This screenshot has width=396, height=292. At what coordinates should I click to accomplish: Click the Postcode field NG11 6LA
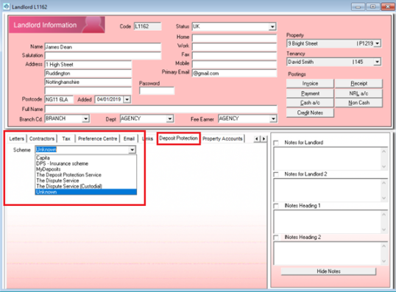[x=59, y=99]
